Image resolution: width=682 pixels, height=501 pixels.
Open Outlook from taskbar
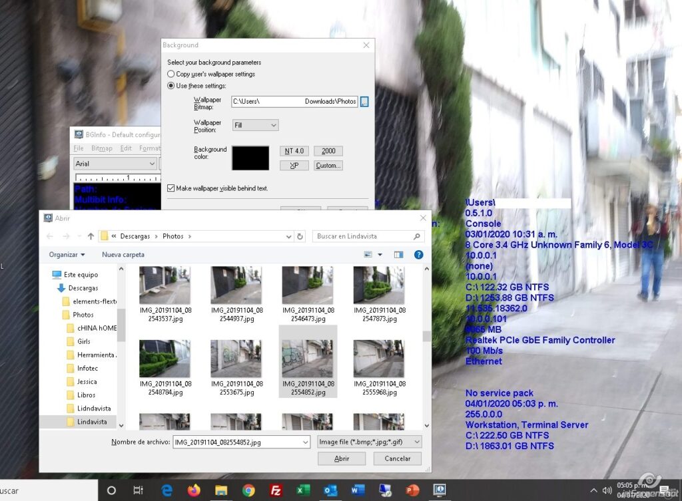pos(330,490)
